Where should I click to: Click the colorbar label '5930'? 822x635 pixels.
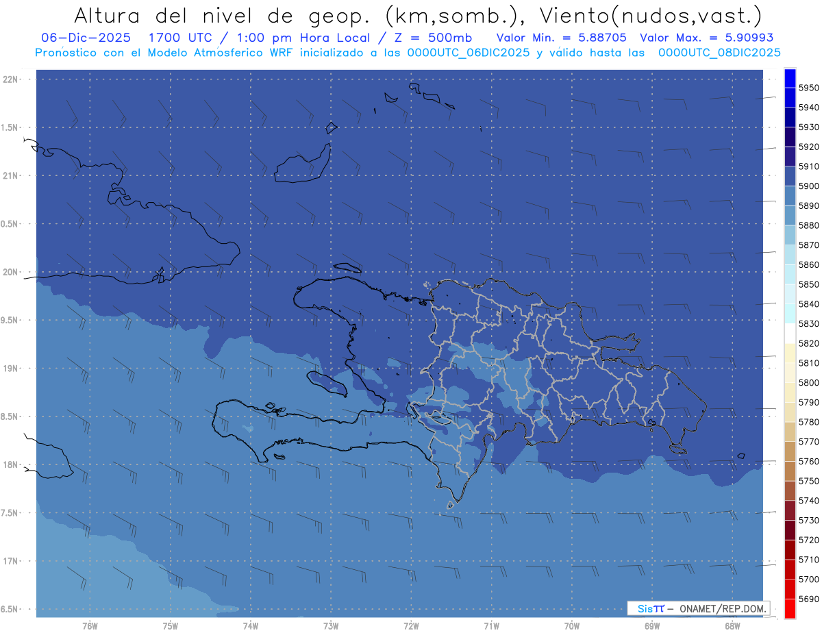(x=808, y=127)
